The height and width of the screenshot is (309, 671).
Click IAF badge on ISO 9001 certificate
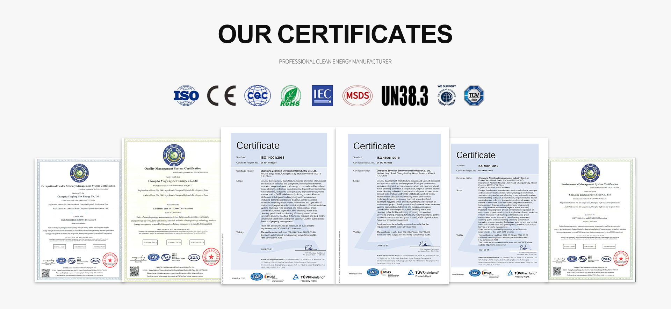475,273
